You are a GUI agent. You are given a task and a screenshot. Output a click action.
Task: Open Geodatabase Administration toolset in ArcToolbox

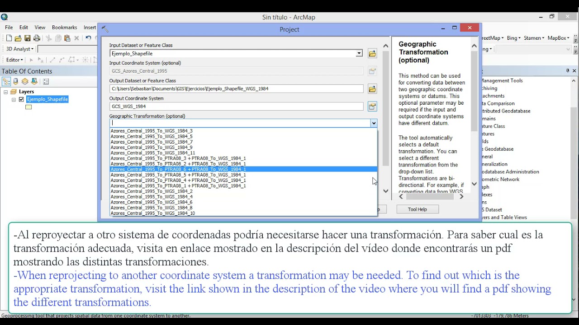click(x=511, y=172)
